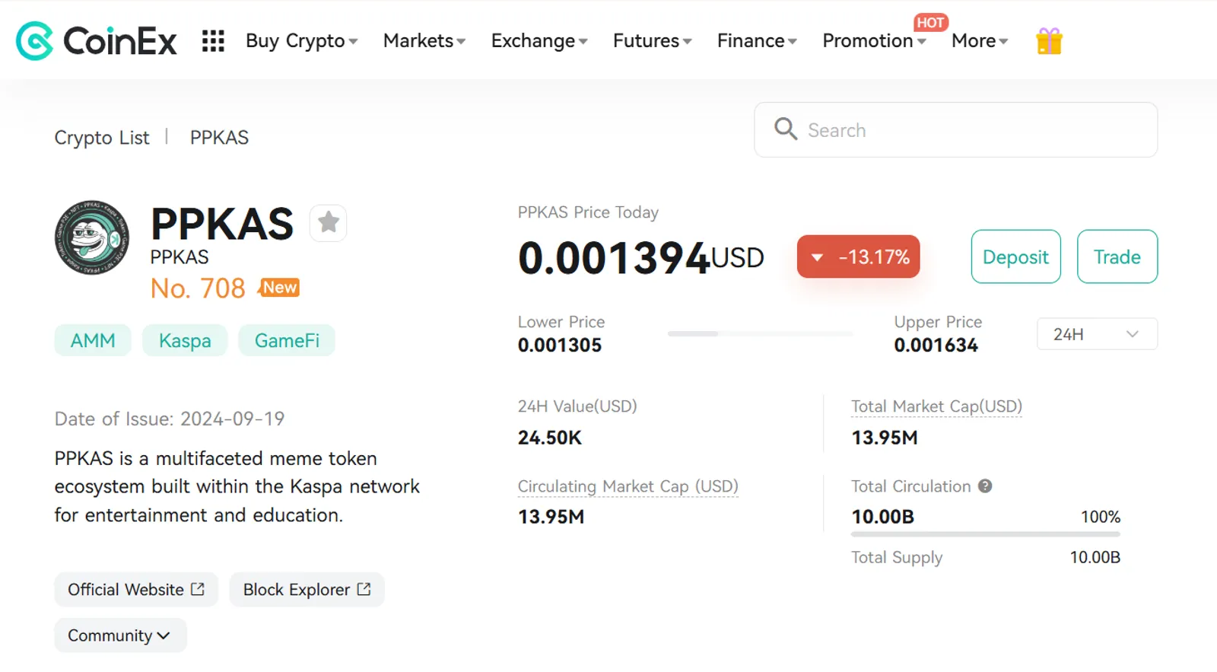Click the PPKAS frog token logo
This screenshot has width=1217, height=672.
point(91,237)
